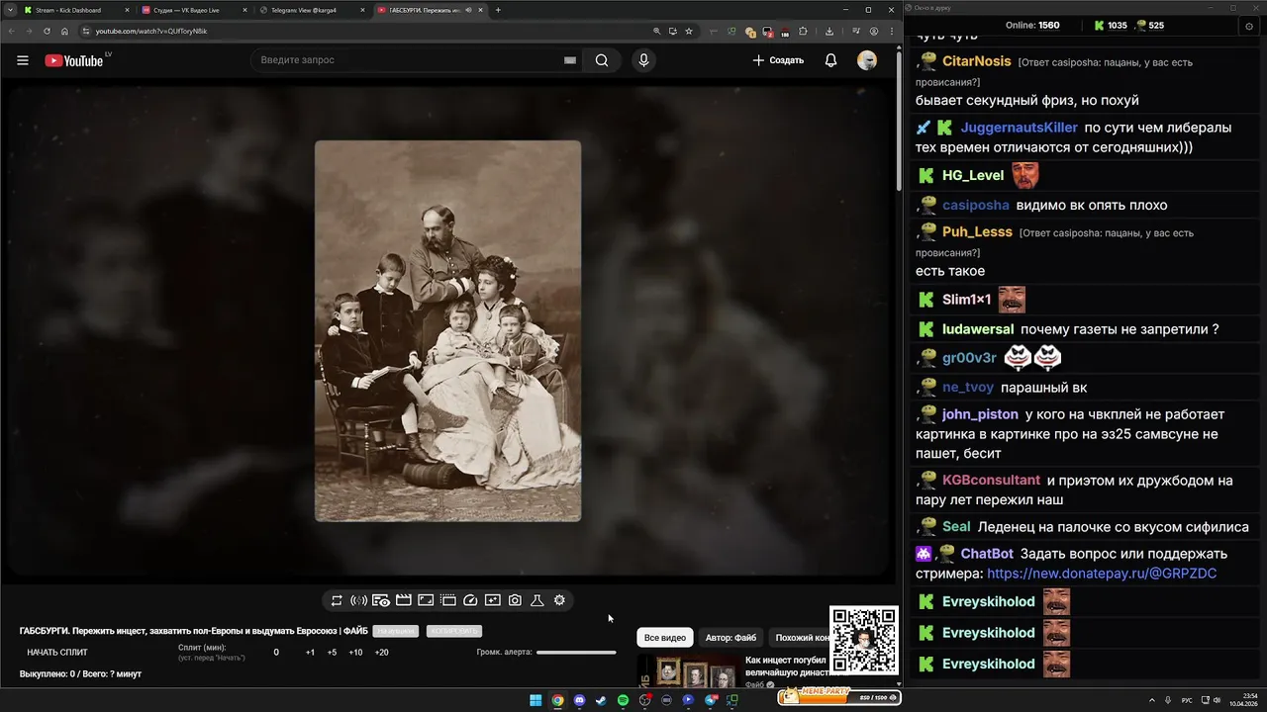1267x712 pixels.
Task: Open Chrome three-dot menu
Action: click(x=892, y=31)
